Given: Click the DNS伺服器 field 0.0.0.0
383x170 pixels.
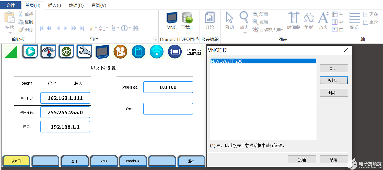Looking at the screenshot, I should 168,87.
